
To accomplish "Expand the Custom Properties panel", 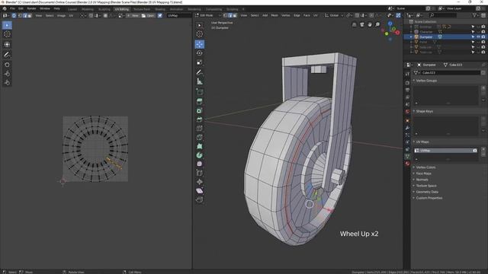I will click(x=429, y=198).
